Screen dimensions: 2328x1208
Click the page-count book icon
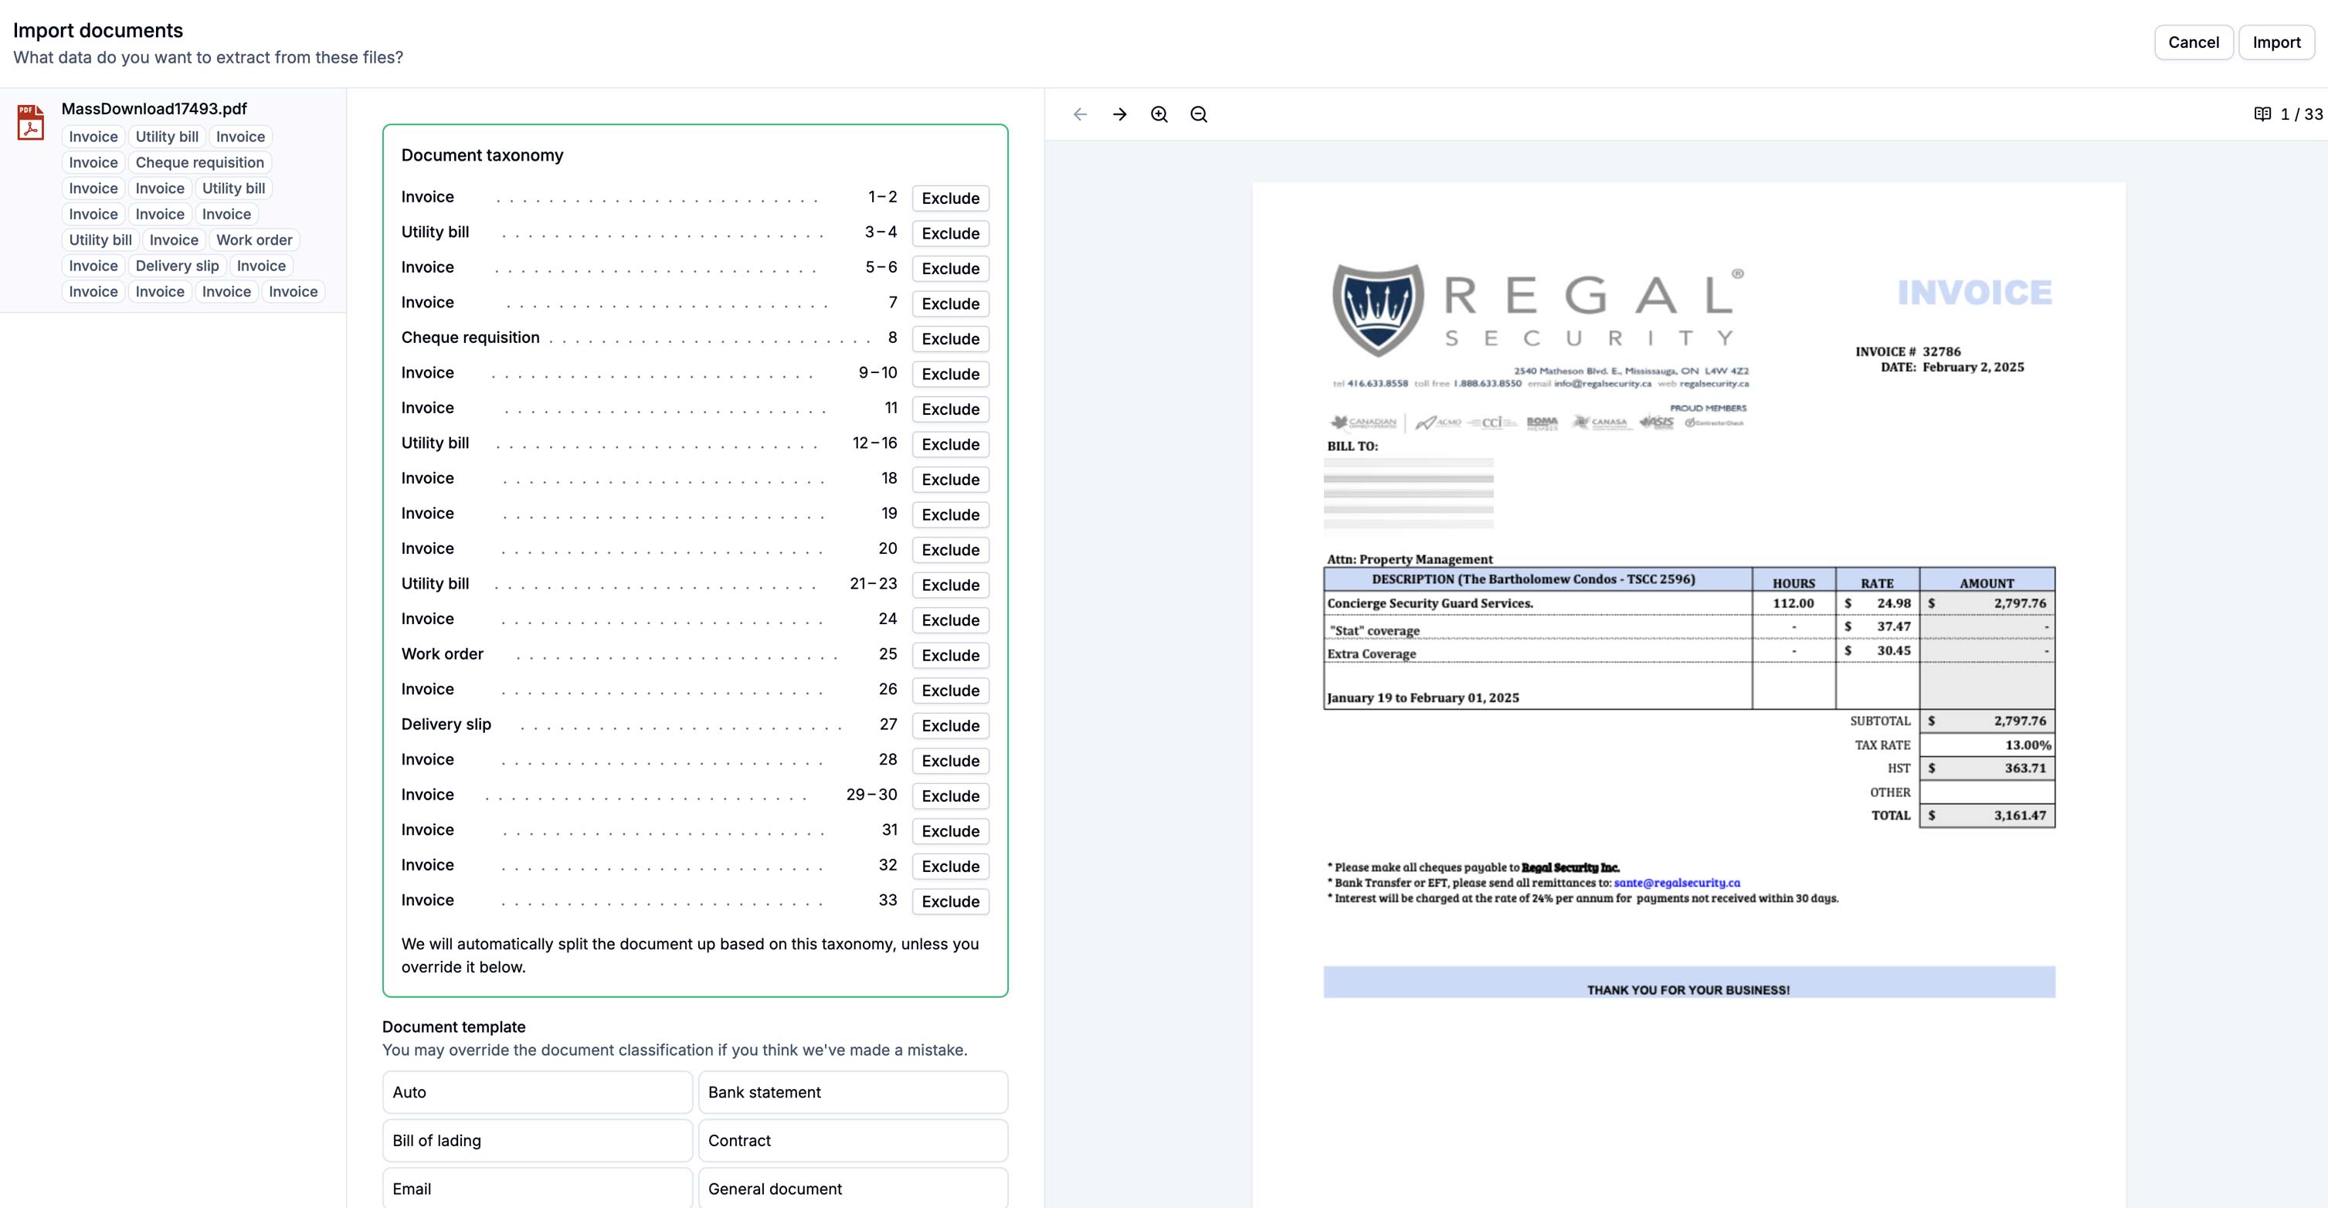coord(2262,115)
